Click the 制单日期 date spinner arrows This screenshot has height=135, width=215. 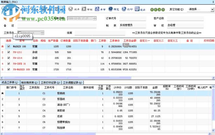[95, 18]
